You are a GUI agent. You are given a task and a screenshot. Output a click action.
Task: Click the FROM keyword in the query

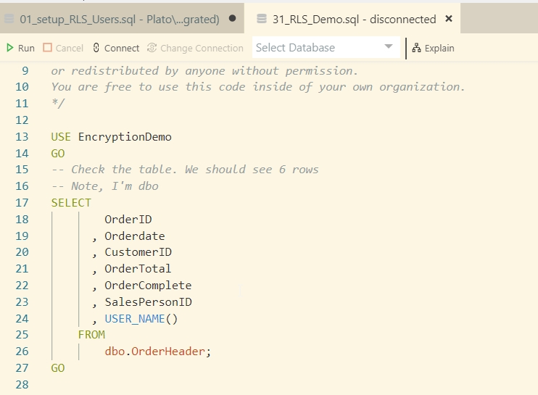(91, 335)
